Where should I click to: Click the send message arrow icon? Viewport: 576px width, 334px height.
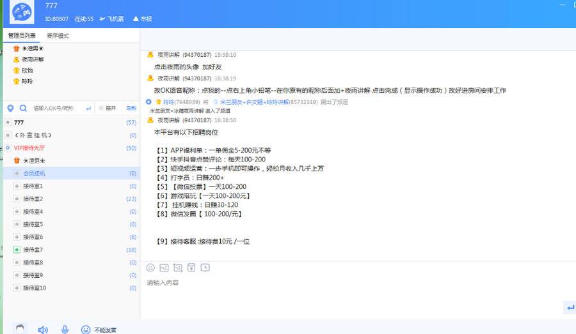pyautogui.click(x=570, y=308)
